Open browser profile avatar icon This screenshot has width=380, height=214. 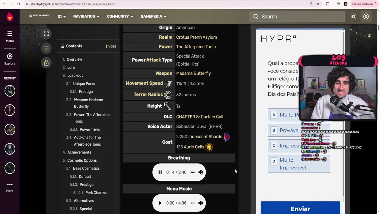pos(345,4)
